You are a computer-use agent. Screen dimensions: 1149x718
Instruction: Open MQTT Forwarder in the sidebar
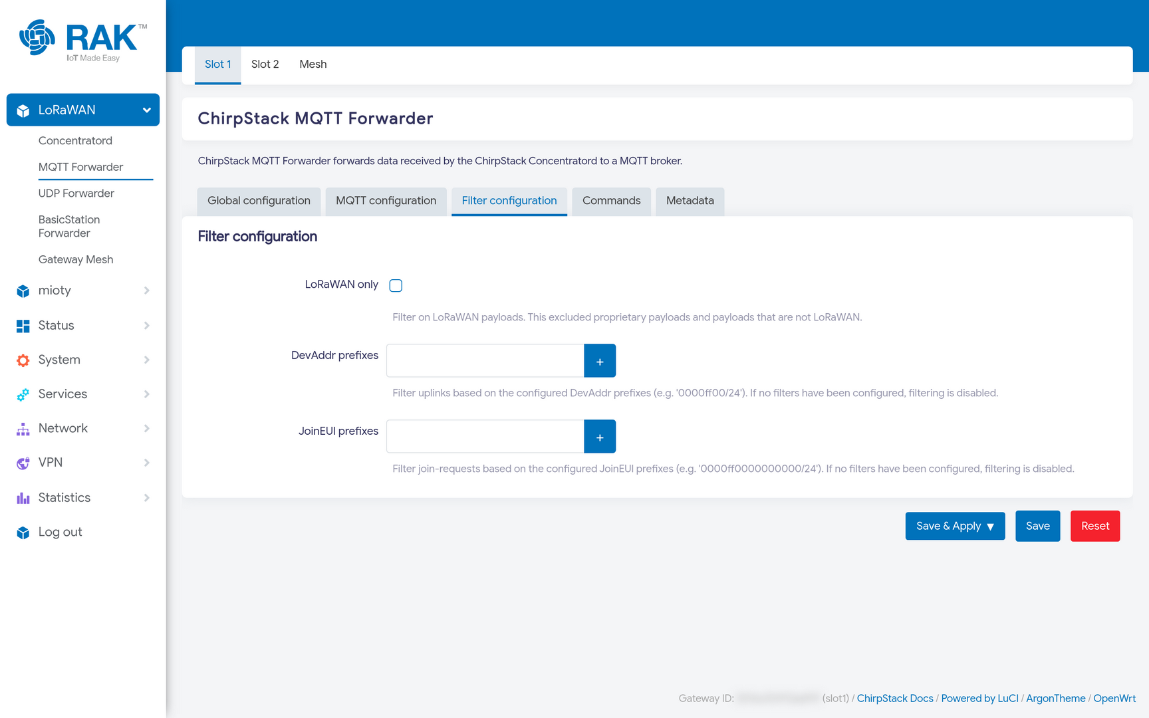pyautogui.click(x=80, y=167)
